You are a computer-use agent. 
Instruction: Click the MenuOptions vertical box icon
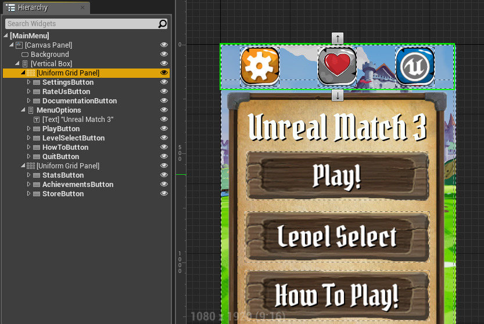coord(31,110)
